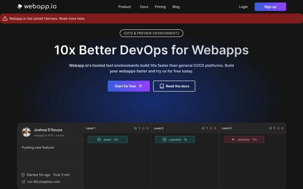Viewport: 303px width, 189px height.
Task: Click the 10x Better DevOps for Webapps heading
Action: (151, 50)
